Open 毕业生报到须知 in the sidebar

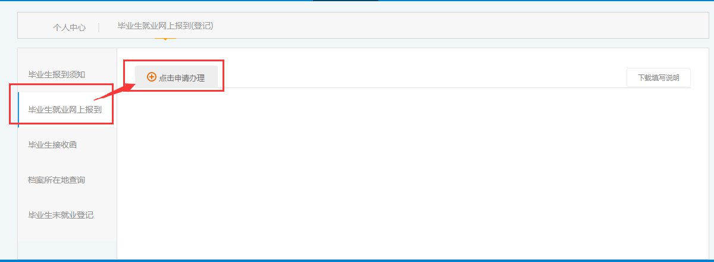click(x=57, y=74)
